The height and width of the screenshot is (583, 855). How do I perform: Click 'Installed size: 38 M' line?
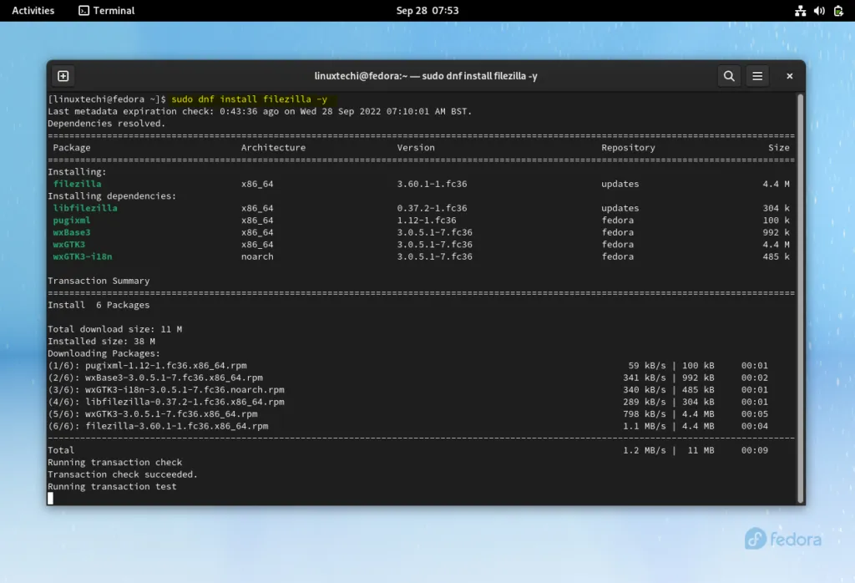(x=101, y=342)
